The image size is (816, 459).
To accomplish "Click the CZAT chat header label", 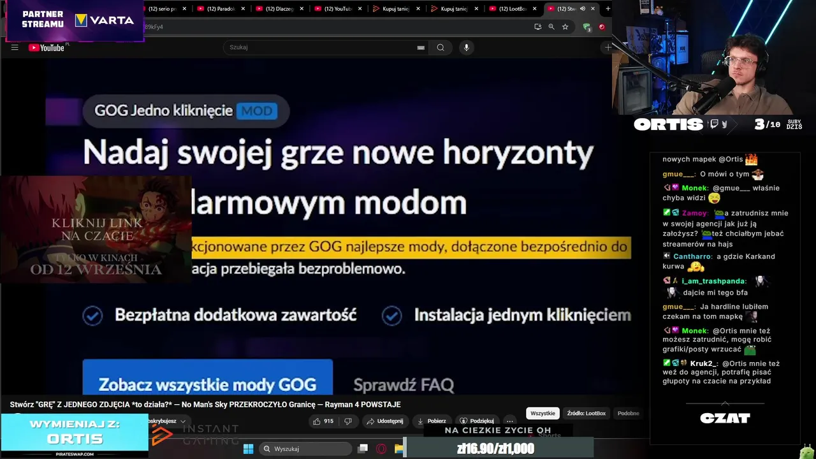I will pos(725,418).
